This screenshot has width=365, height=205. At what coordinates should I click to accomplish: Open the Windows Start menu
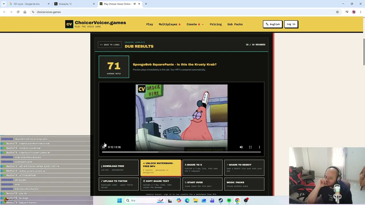tap(119, 200)
